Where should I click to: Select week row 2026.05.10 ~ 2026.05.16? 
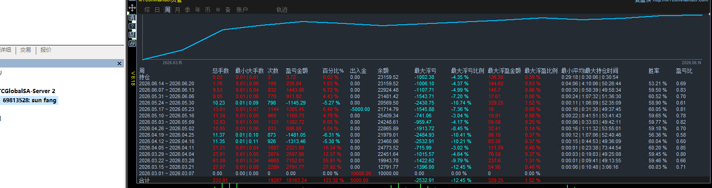(x=166, y=116)
